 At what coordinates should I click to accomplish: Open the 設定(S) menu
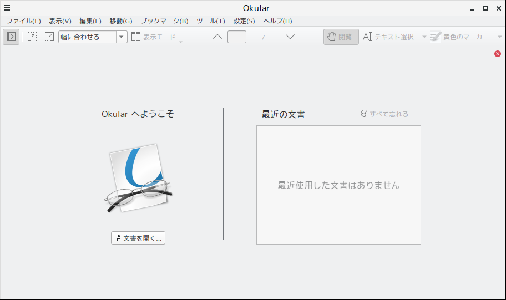(244, 21)
